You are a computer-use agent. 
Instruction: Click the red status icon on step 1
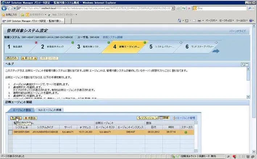(36, 43)
